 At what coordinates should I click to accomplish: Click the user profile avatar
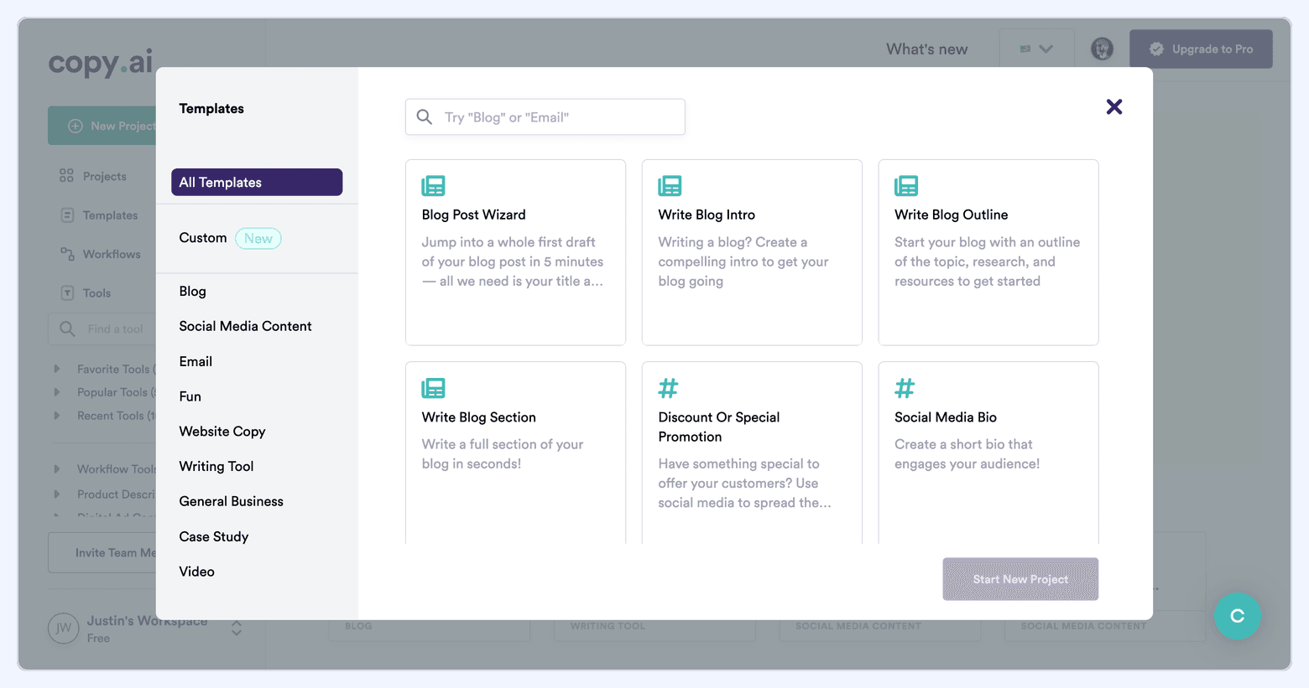point(1102,49)
